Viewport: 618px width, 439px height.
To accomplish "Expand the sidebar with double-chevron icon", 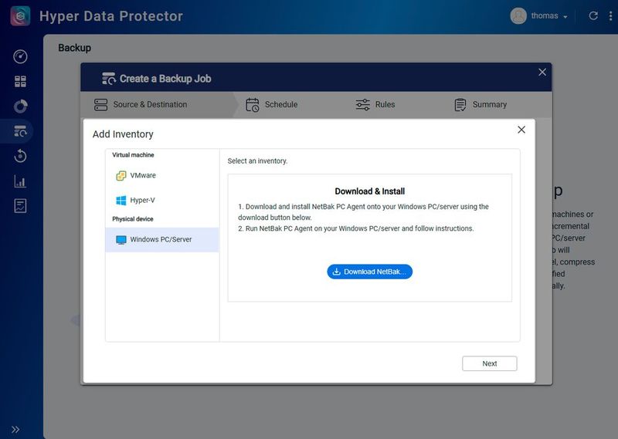I will point(15,430).
